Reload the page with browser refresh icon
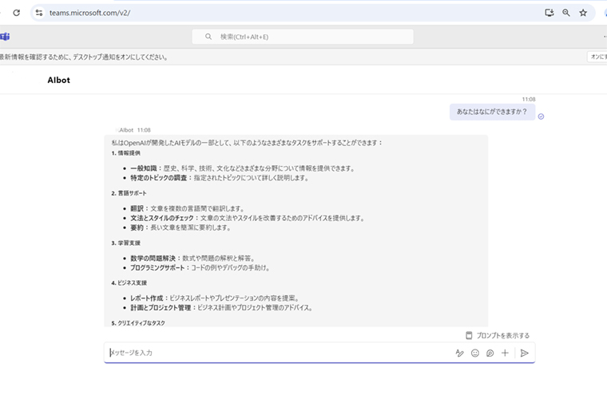Image resolution: width=607 pixels, height=399 pixels. click(16, 13)
